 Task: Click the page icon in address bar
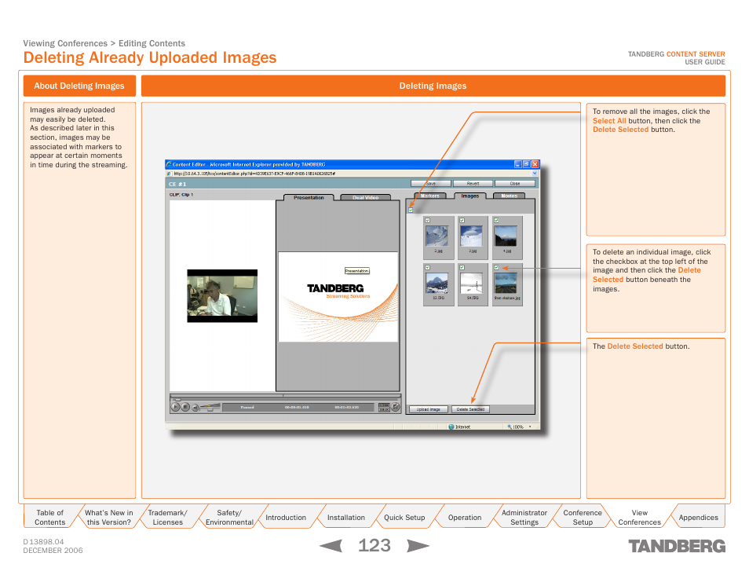pyautogui.click(x=169, y=174)
